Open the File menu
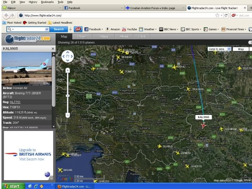This screenshot has height=189, width=252. pyautogui.click(x=5, y=2)
